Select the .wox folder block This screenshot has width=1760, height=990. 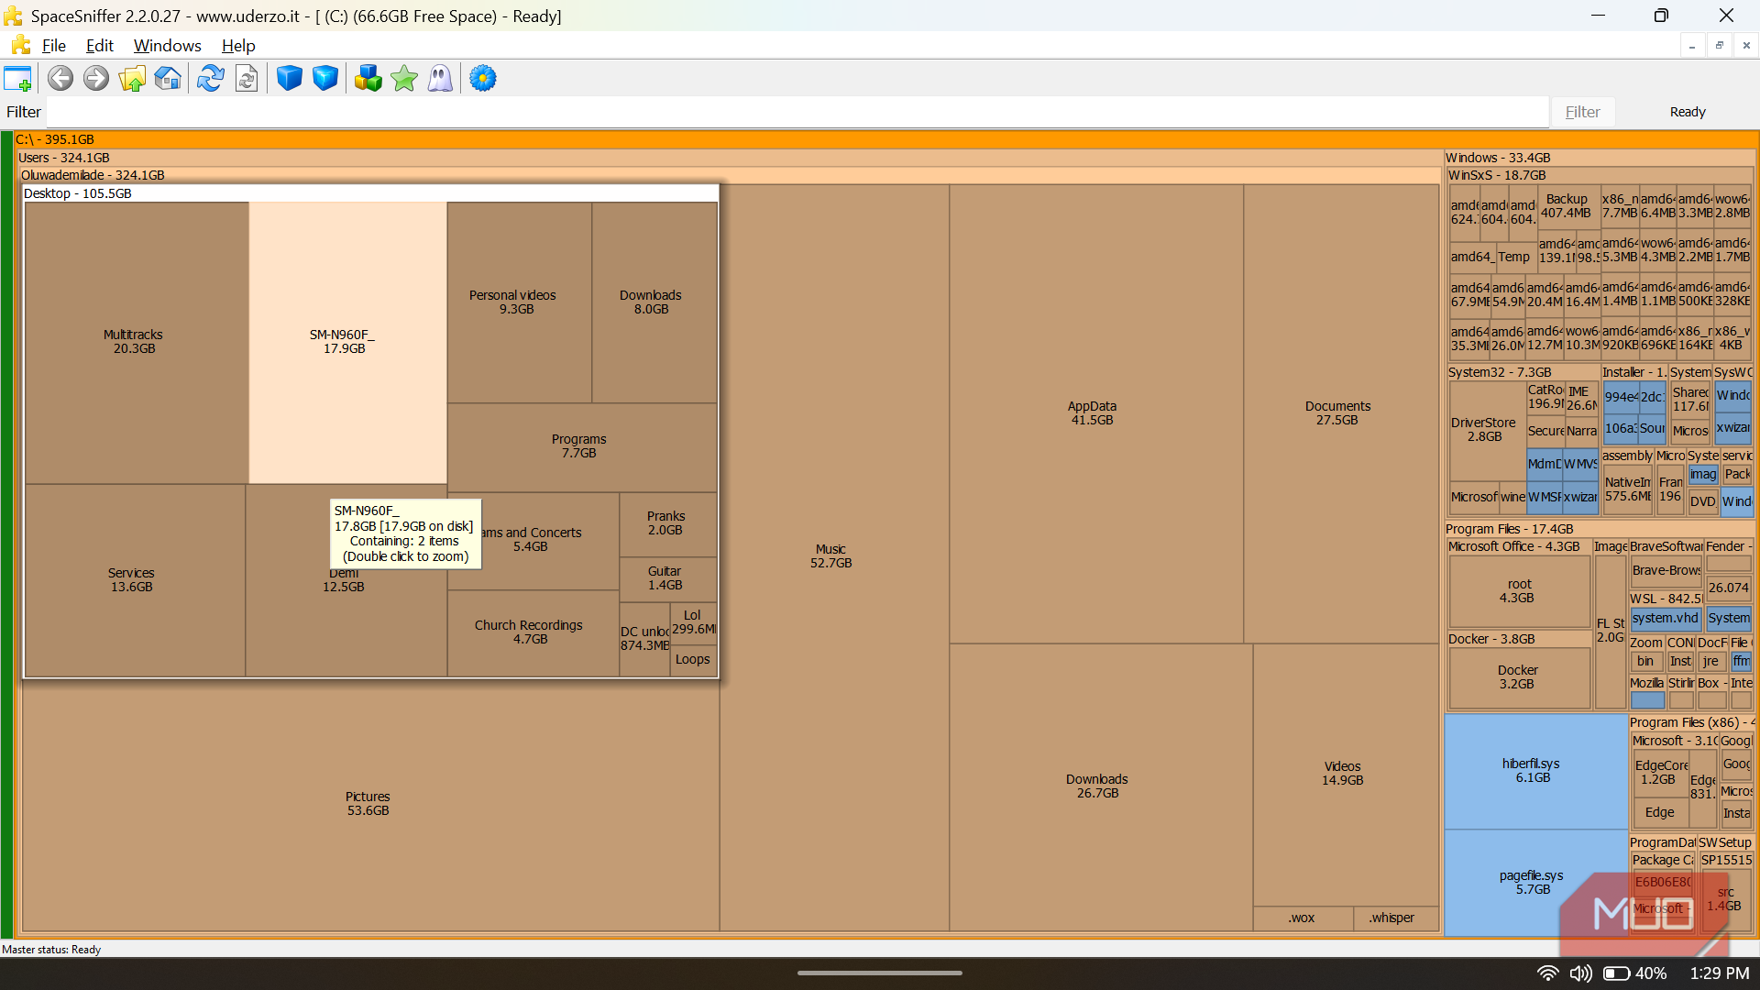click(1302, 918)
